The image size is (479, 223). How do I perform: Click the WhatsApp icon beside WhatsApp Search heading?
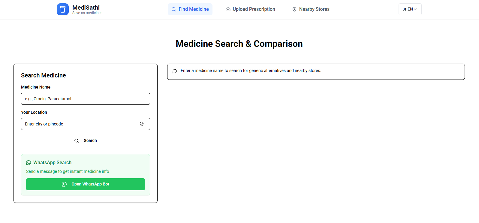(x=29, y=163)
